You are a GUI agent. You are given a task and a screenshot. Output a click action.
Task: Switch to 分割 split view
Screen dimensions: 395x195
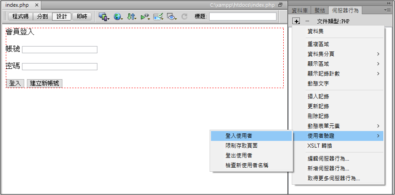click(x=42, y=17)
